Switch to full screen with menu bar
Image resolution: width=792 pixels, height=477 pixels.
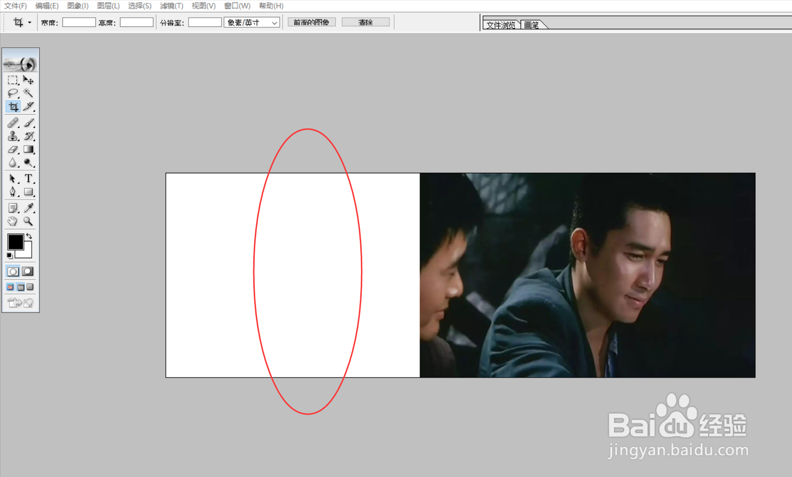(21, 287)
